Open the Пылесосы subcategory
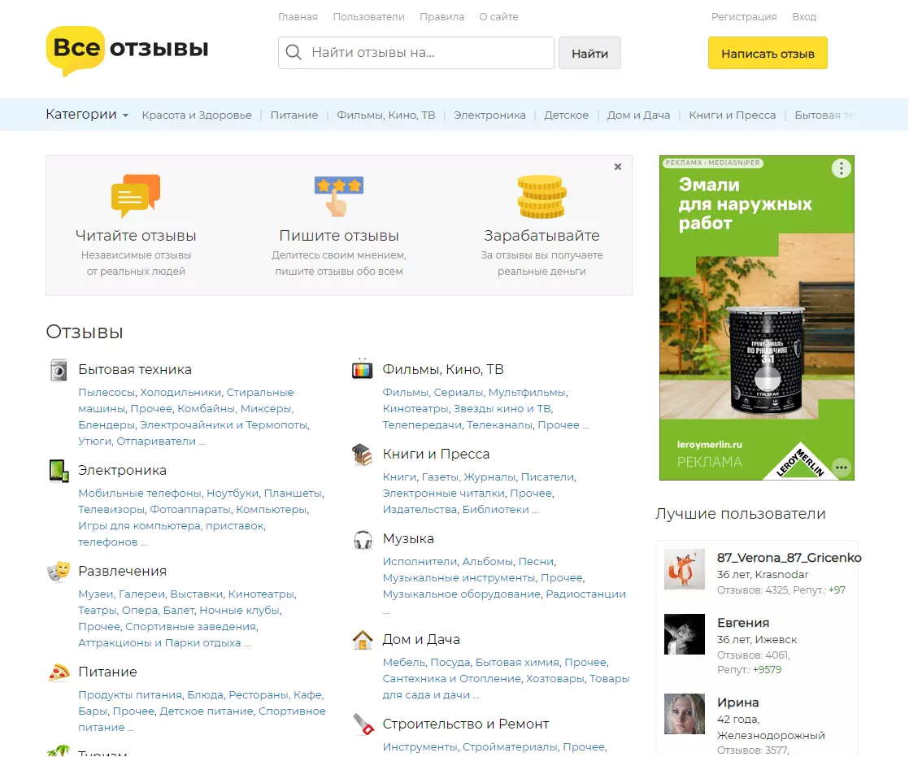 (107, 393)
